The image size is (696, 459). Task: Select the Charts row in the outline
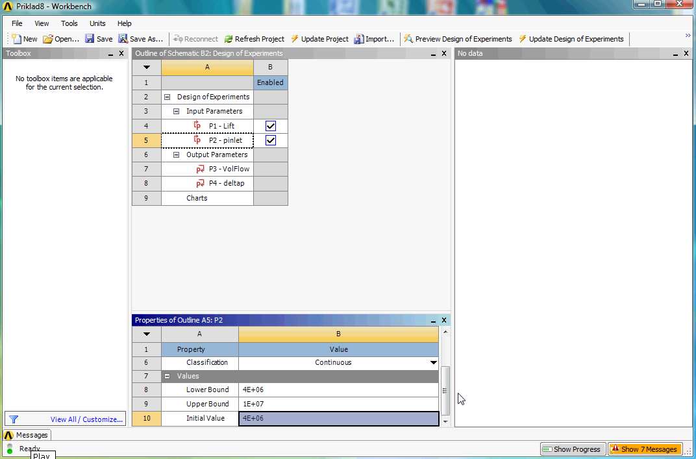point(207,198)
